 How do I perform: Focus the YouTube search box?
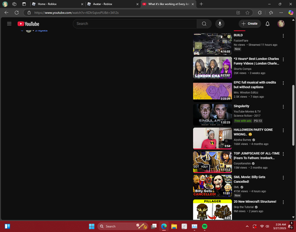pyautogui.click(x=135, y=24)
